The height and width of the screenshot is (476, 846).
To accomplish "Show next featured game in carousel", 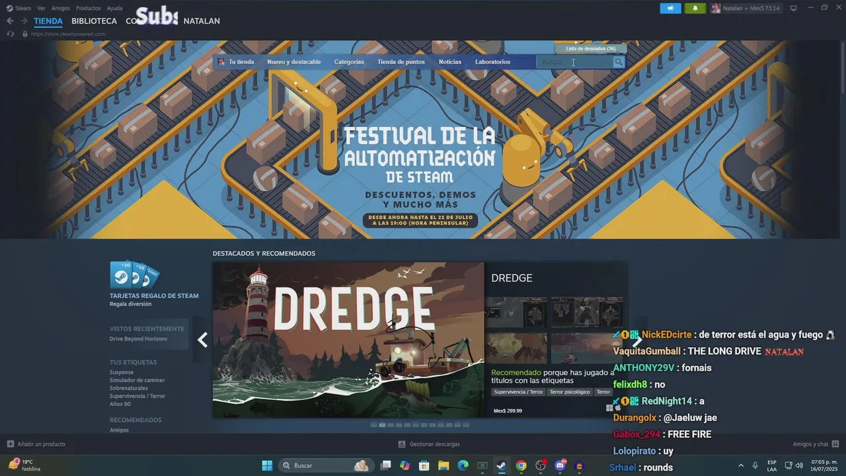I will [636, 340].
